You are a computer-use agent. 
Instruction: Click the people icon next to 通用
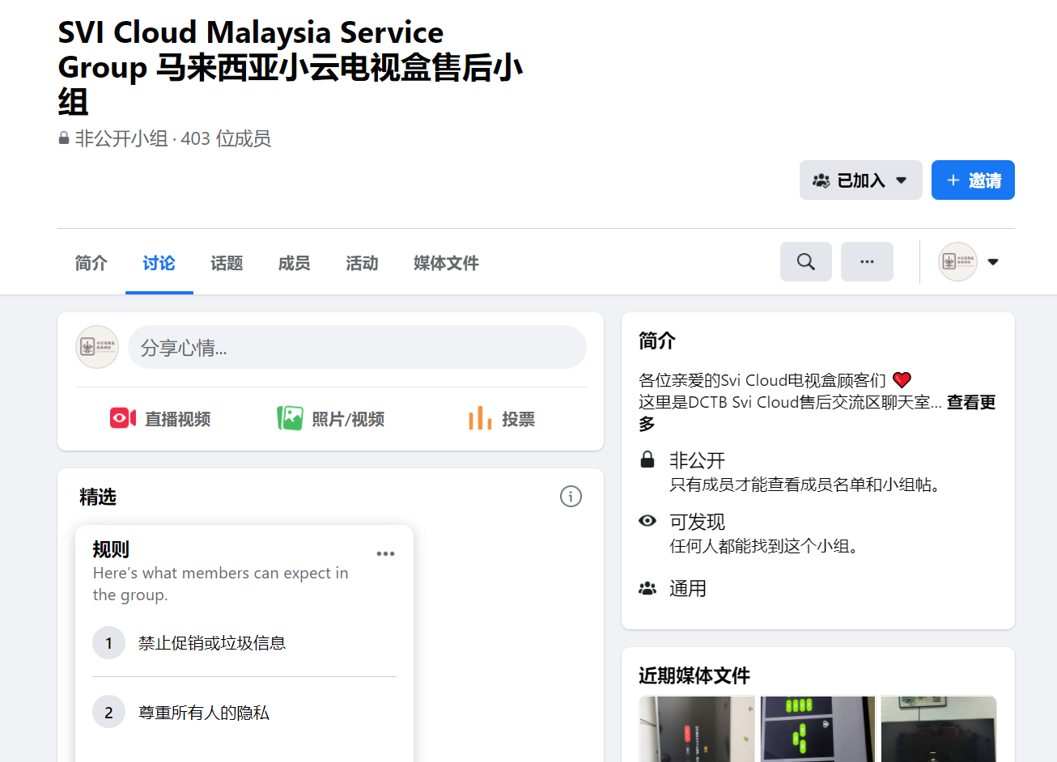point(647,588)
